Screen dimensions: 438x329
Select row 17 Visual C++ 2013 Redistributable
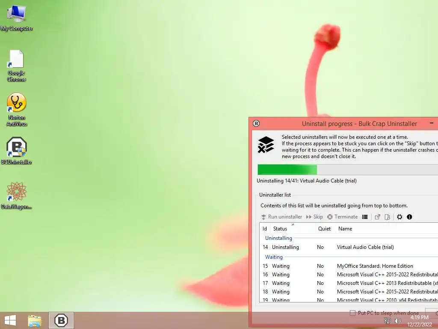pyautogui.click(x=349, y=283)
